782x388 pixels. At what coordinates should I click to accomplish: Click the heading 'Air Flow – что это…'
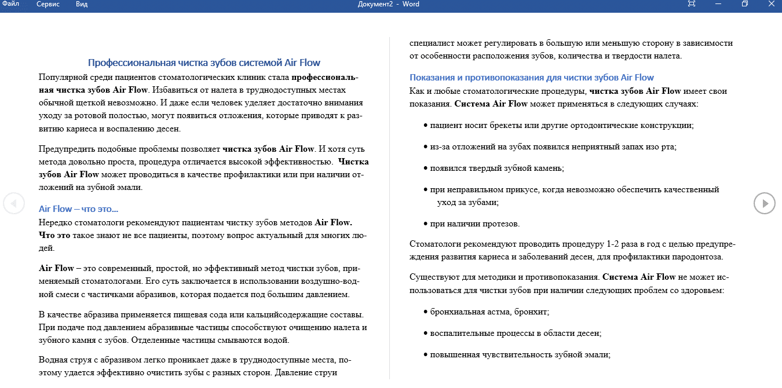(x=78, y=208)
